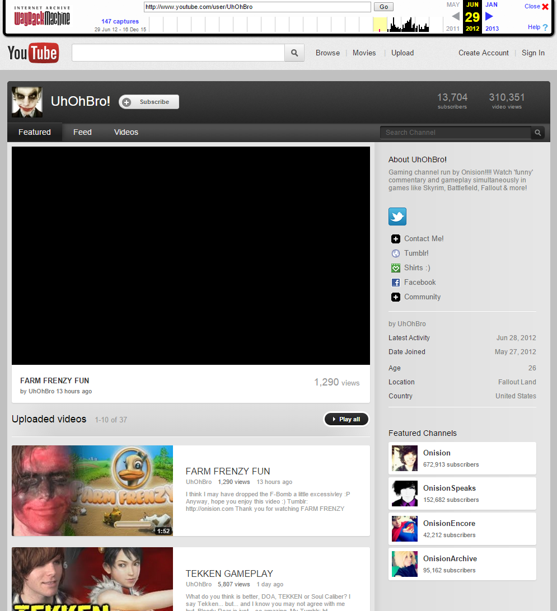Click the Play all button
This screenshot has height=611, width=557.
346,419
